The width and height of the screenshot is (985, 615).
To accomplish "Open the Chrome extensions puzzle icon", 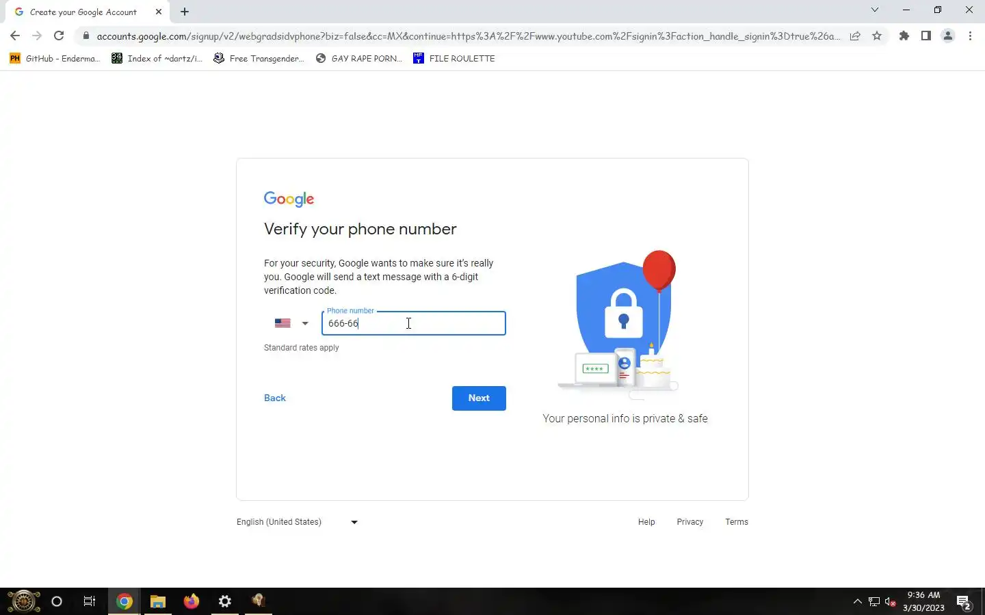I will (904, 36).
